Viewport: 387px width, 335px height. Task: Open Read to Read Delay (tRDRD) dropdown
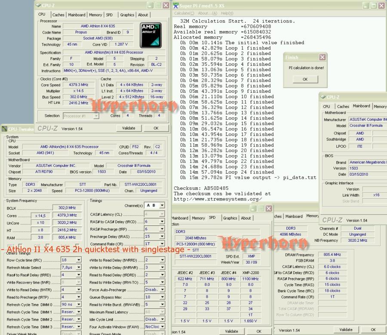[162, 274]
